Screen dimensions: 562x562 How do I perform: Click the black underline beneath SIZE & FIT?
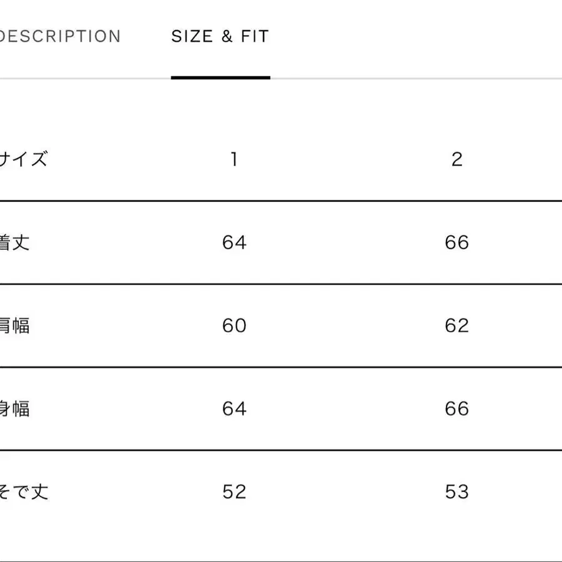click(220, 77)
